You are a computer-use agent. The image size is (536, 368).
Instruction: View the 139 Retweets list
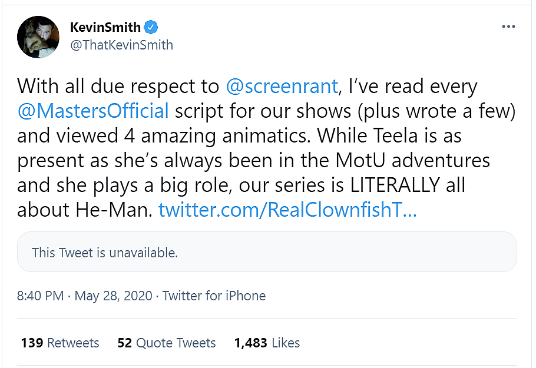59,343
